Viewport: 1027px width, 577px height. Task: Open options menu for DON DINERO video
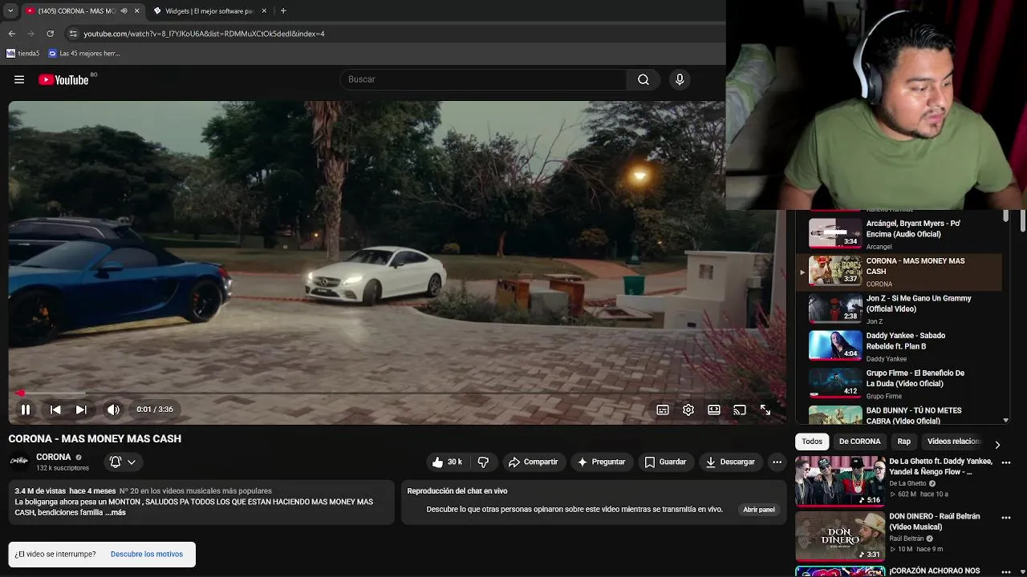pos(1006,518)
